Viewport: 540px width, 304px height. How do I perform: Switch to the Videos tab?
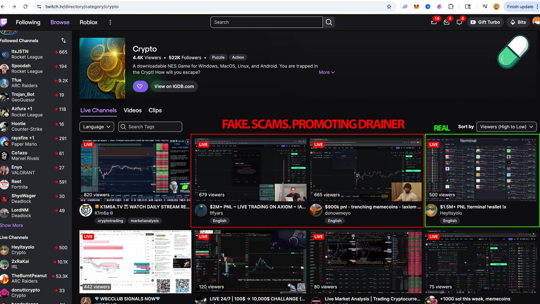pyautogui.click(x=133, y=110)
